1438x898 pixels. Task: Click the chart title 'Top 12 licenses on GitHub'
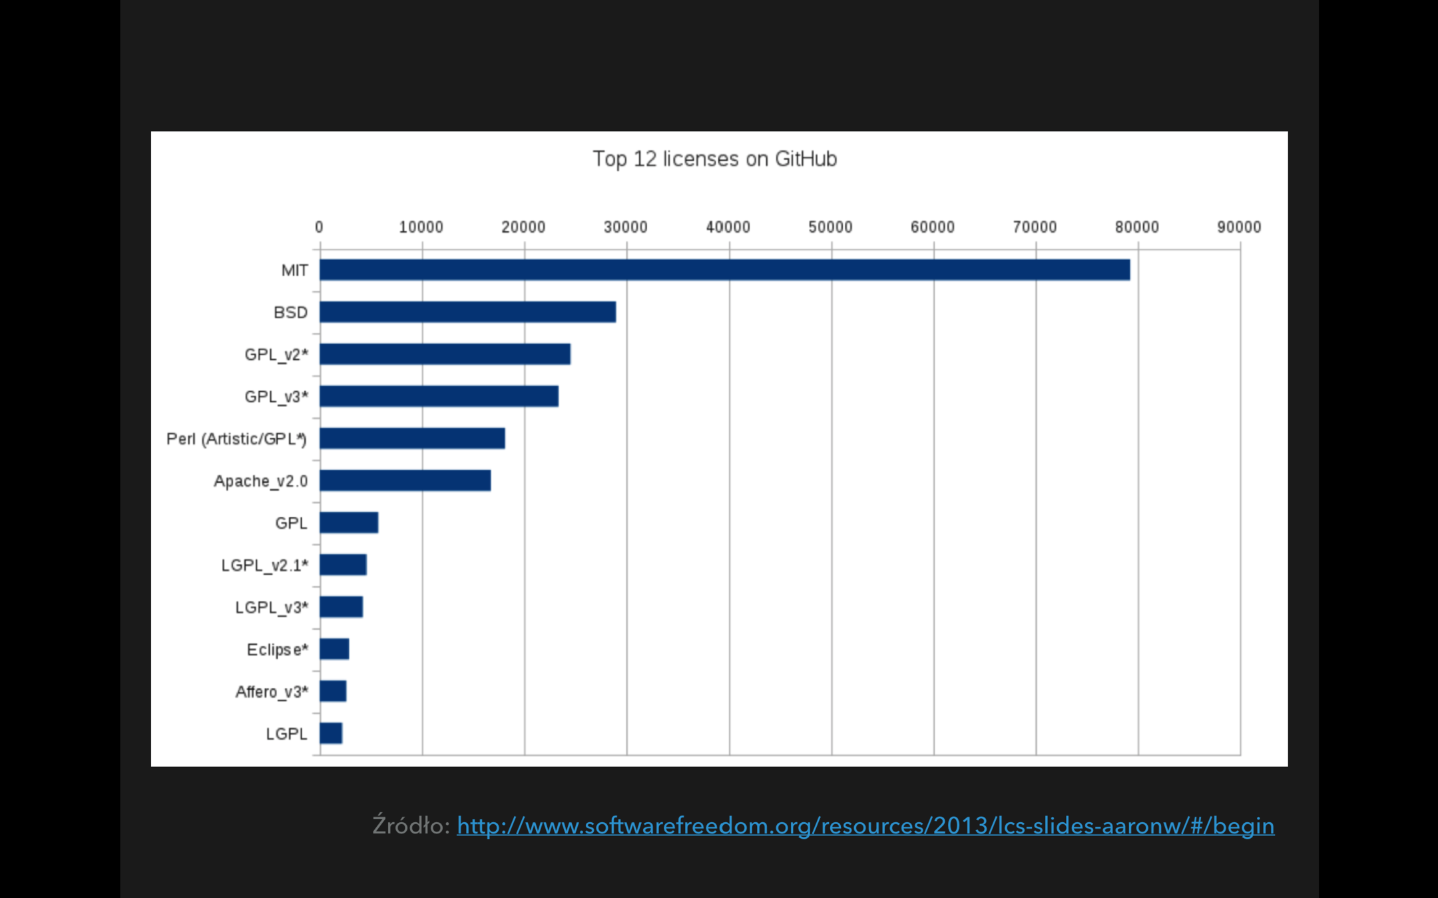click(x=714, y=159)
